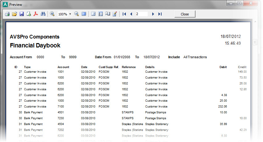Open Find with the binoculars icon
This screenshot has height=142, width=263.
[43, 14]
